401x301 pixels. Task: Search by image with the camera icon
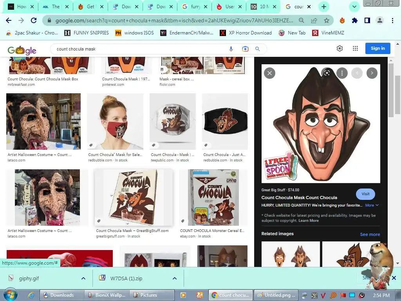click(245, 49)
